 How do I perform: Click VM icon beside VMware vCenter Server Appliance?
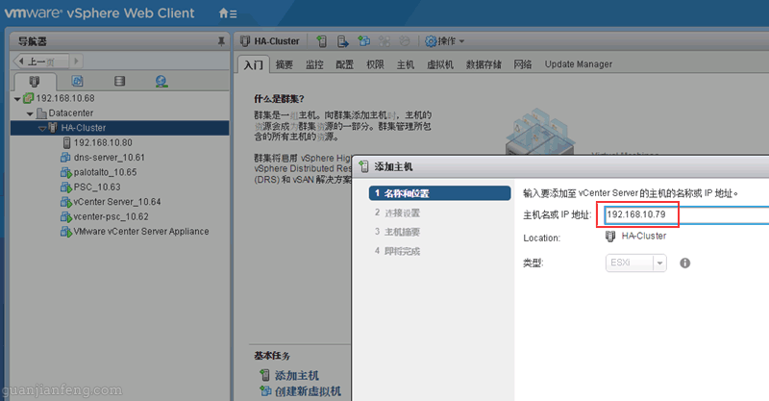click(x=65, y=231)
